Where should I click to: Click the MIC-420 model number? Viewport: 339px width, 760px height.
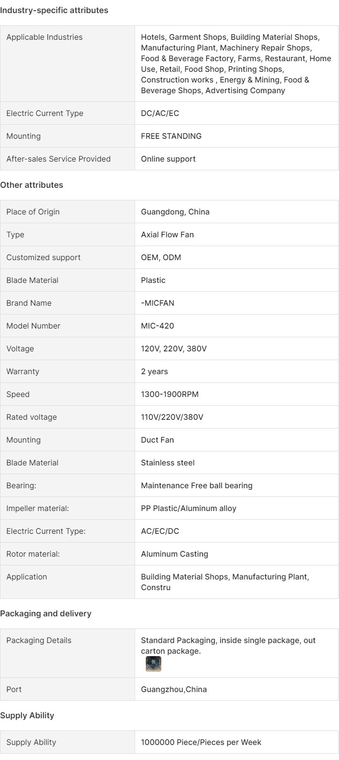(157, 326)
